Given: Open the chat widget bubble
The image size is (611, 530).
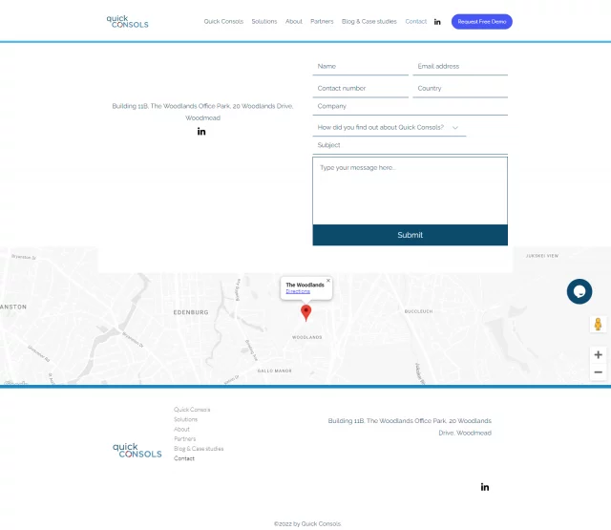Looking at the screenshot, I should pos(579,291).
